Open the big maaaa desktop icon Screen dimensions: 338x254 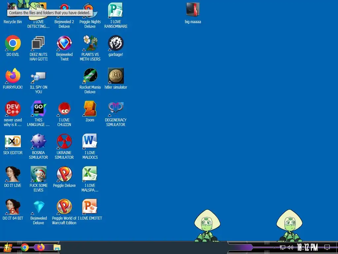pyautogui.click(x=193, y=13)
